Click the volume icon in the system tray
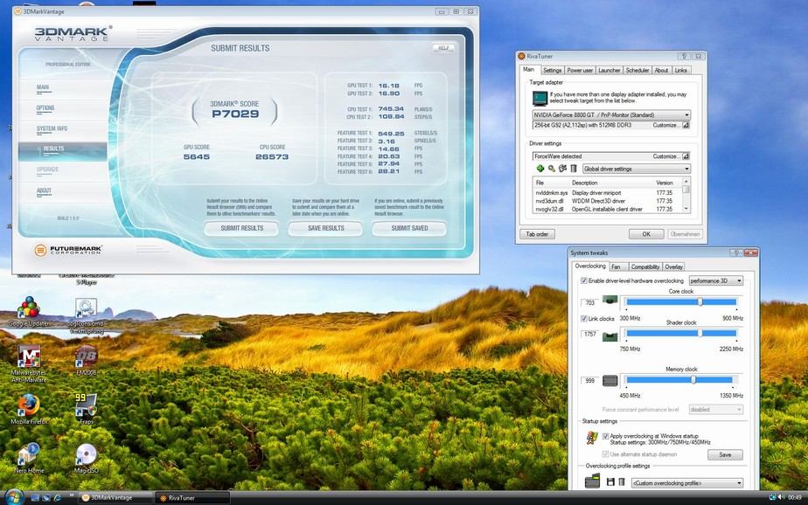Viewport: 808px width, 505px height. tap(781, 497)
